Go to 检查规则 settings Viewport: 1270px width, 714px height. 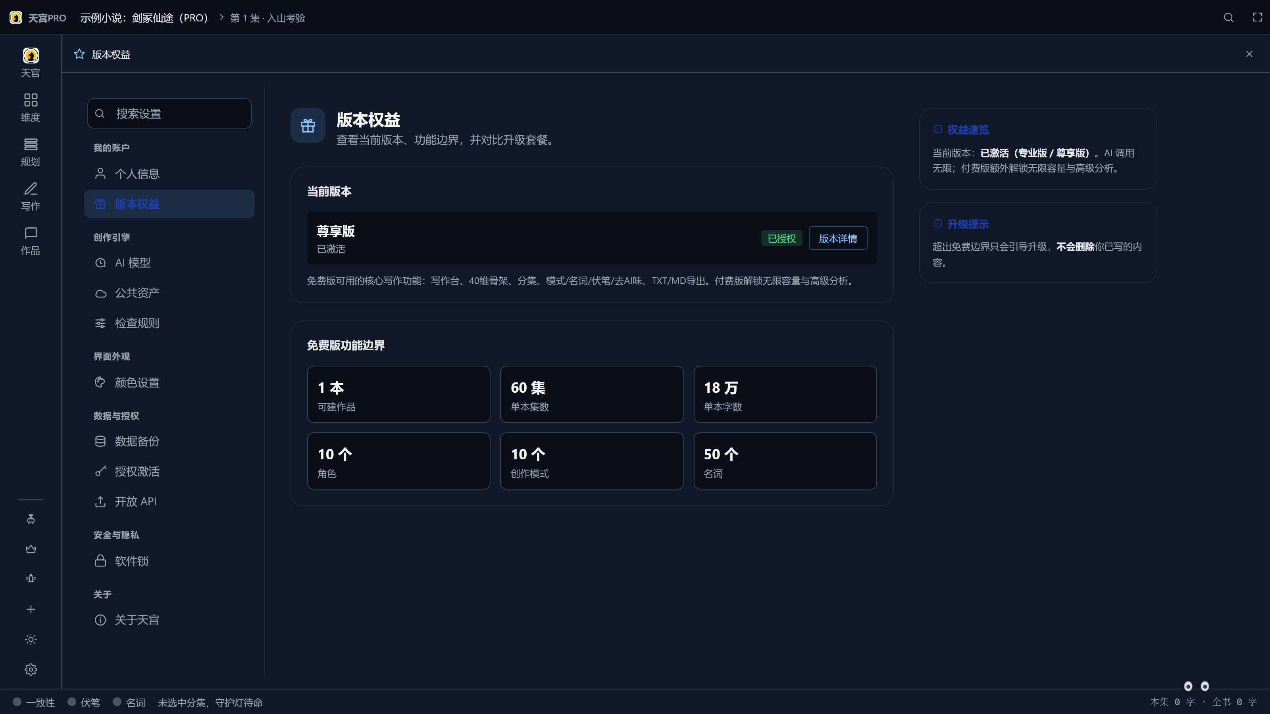click(169, 323)
